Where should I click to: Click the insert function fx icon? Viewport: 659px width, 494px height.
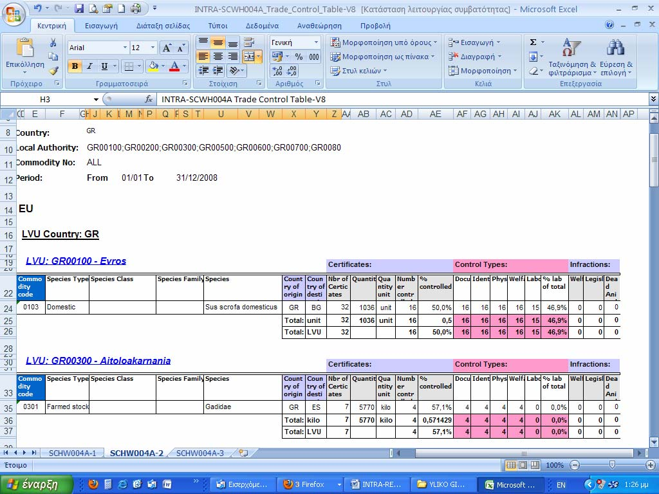pyautogui.click(x=149, y=100)
